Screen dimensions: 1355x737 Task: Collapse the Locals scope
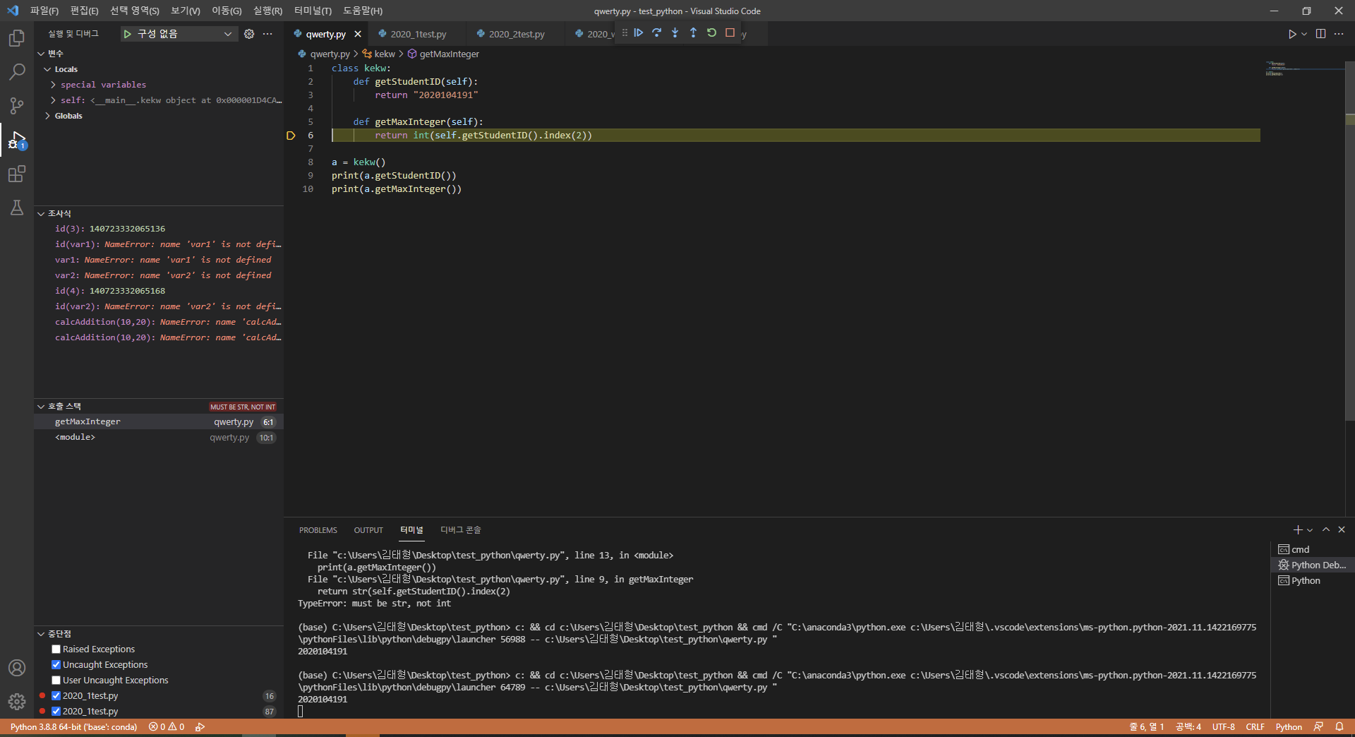(x=47, y=69)
